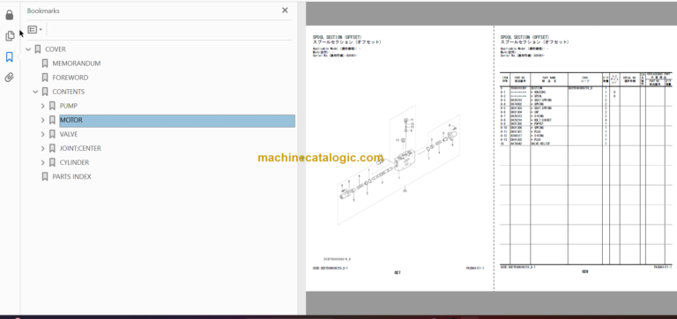Click the Bookmarks panel title

pyautogui.click(x=43, y=11)
